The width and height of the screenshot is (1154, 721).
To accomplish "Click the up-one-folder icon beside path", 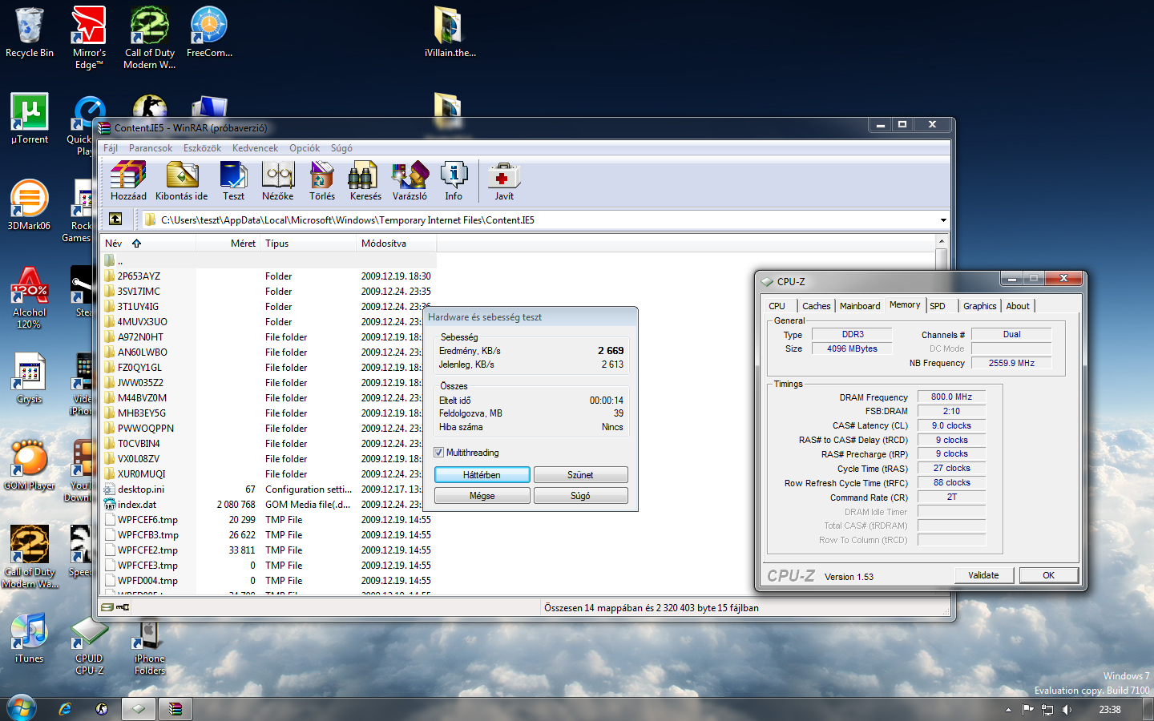I will click(115, 219).
